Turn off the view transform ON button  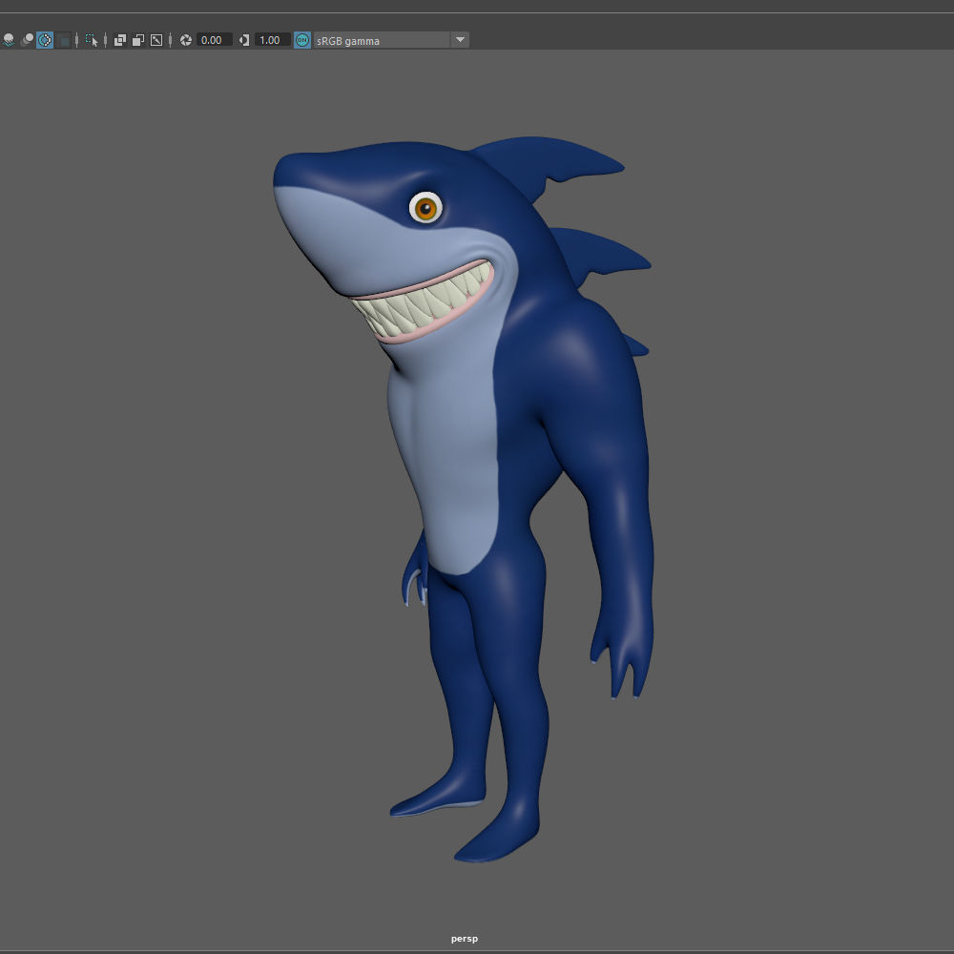[x=302, y=40]
